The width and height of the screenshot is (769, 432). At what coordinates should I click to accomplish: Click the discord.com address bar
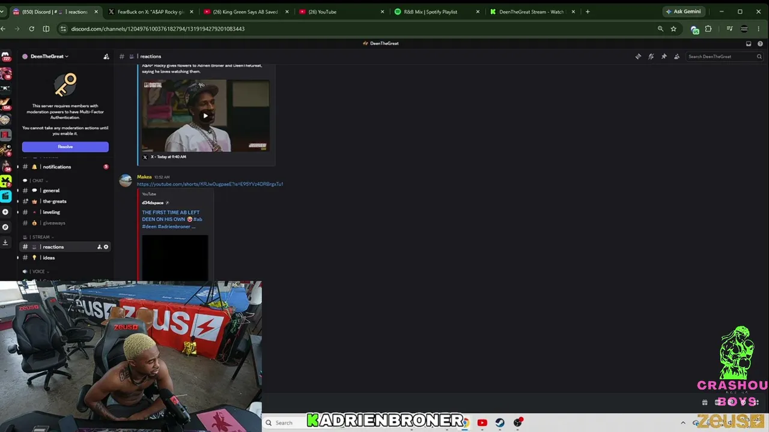[360, 29]
